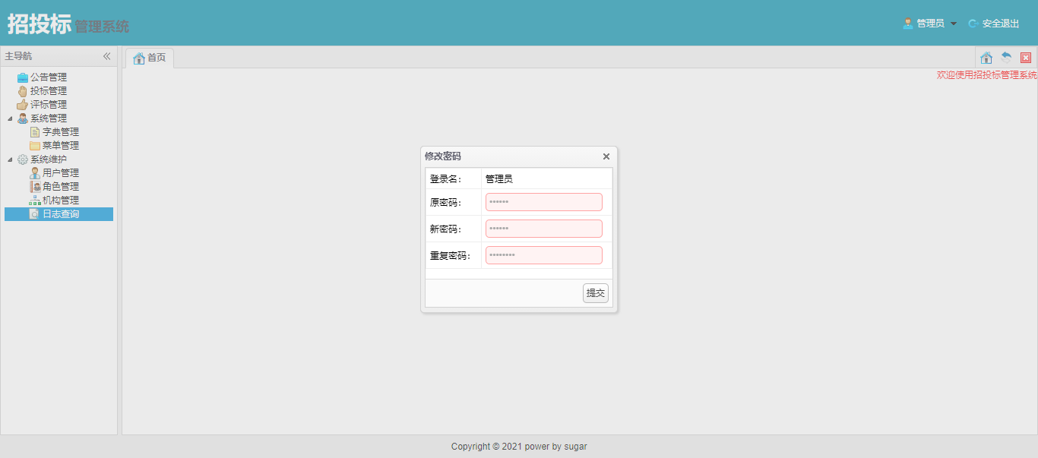
Task: Collapse the 系统管理 tree node
Action: pyautogui.click(x=10, y=118)
